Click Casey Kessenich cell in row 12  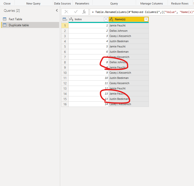129,83
